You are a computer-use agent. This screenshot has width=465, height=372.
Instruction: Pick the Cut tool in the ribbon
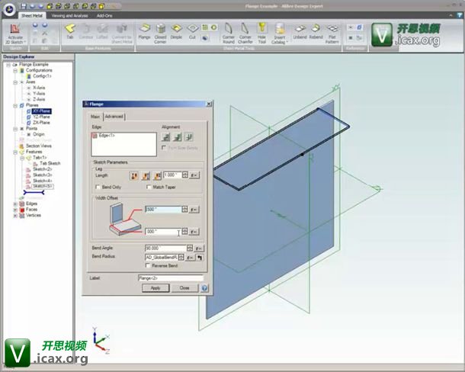pos(192,31)
